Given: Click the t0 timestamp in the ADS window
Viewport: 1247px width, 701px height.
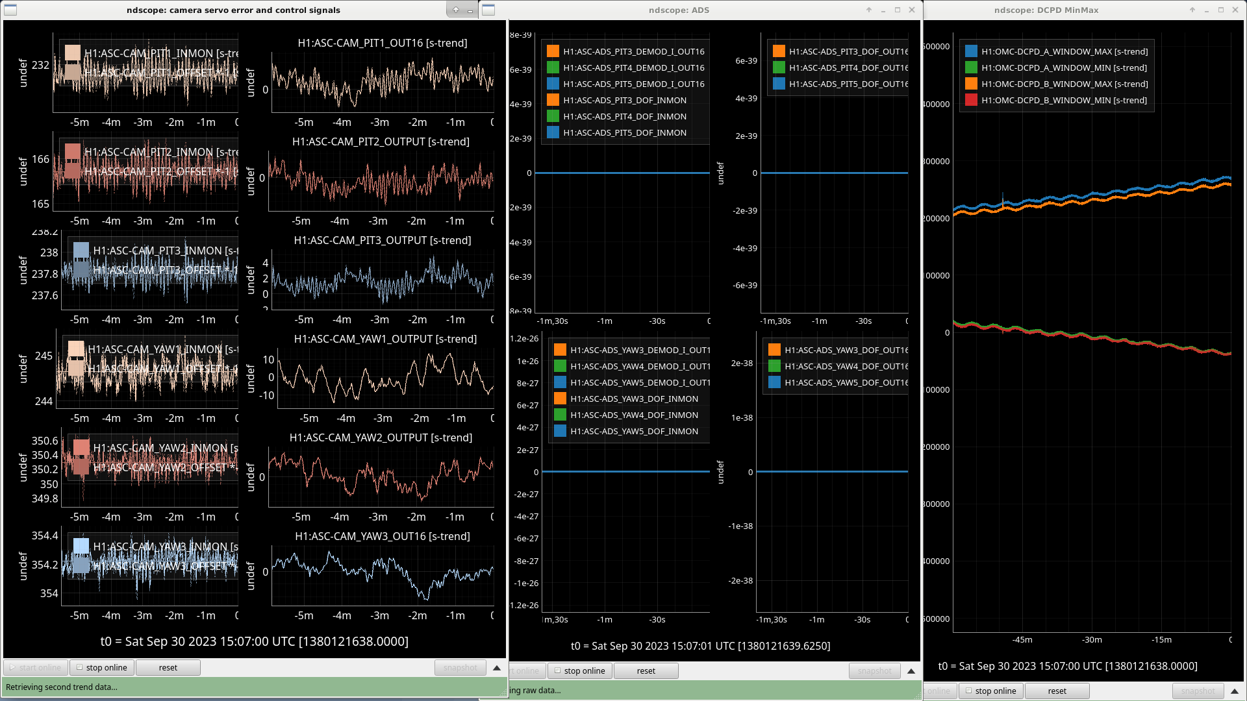Looking at the screenshot, I should [700, 646].
